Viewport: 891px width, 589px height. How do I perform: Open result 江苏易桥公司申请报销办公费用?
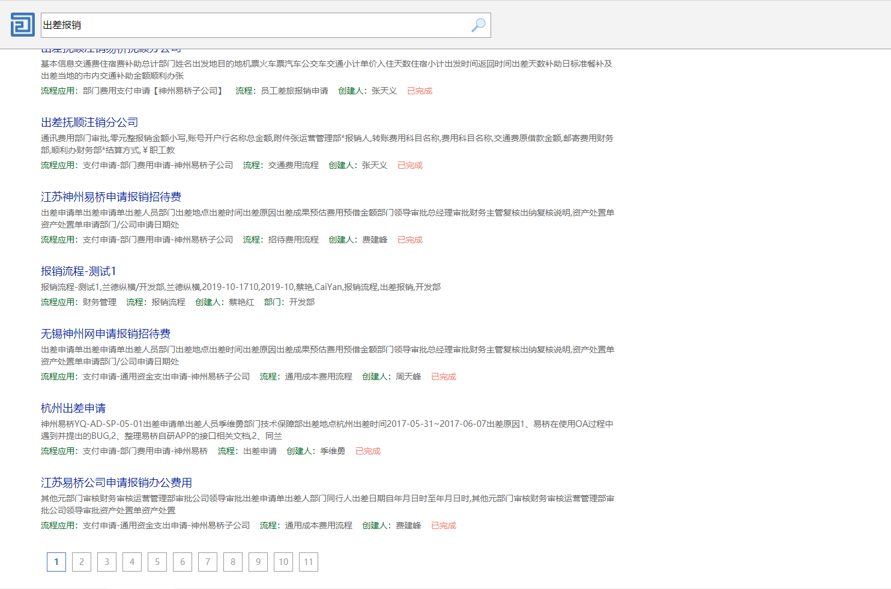116,483
